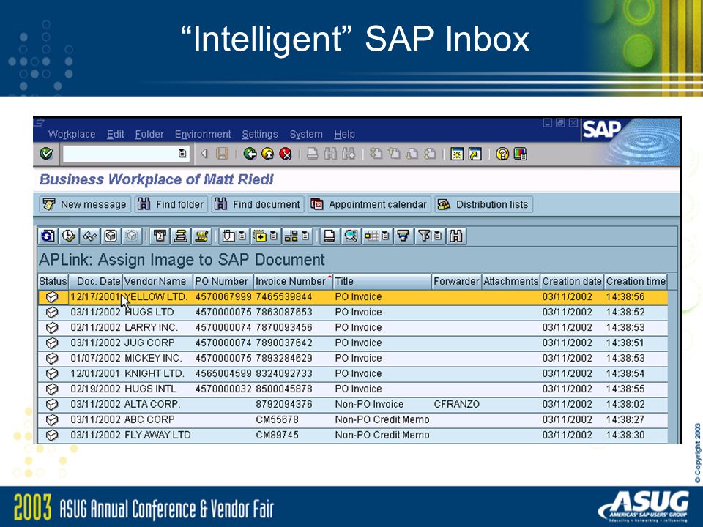Click the Display glasses icon

pos(89,236)
